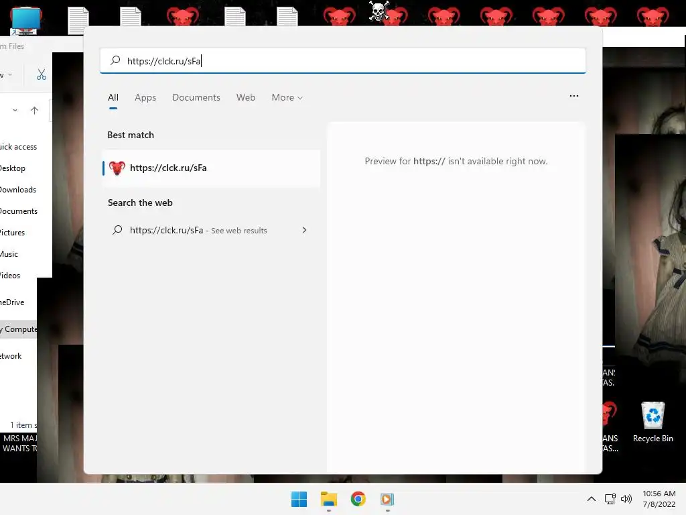Expand the More filter dropdown
Viewport: 686px width, 515px height.
tap(287, 98)
